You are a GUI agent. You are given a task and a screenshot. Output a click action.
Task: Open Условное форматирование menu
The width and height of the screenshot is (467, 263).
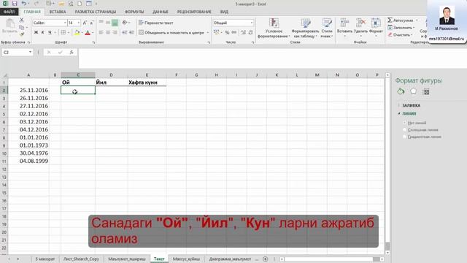click(x=274, y=28)
